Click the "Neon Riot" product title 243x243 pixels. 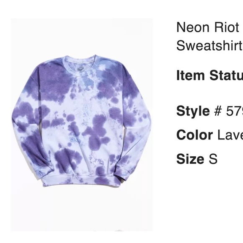pyautogui.click(x=208, y=27)
